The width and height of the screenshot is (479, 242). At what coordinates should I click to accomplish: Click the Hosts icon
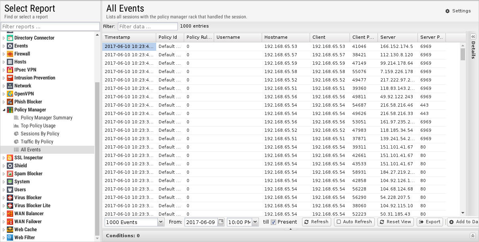click(10, 61)
